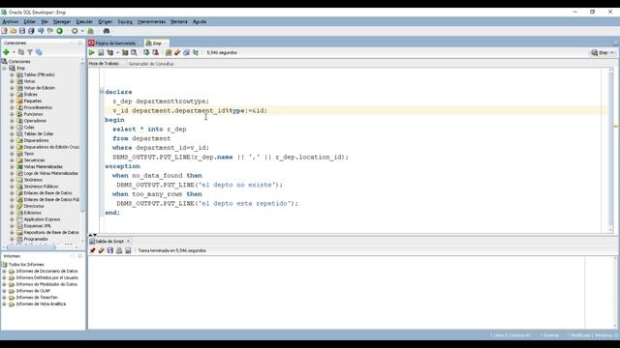The width and height of the screenshot is (620, 348).
Task: Click Conexiones tree vertical scrollbar
Action: (82, 138)
